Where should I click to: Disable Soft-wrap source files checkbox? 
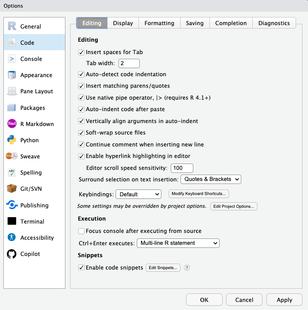tap(82, 132)
